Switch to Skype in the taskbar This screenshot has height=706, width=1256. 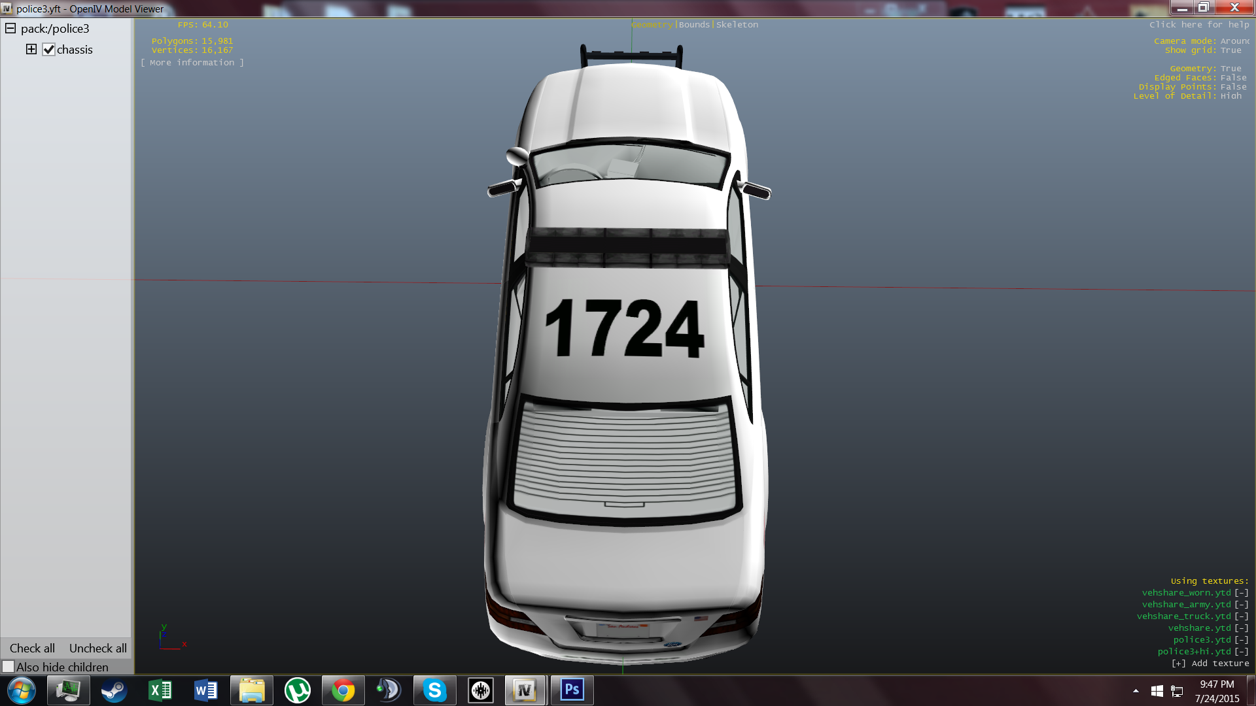(434, 690)
